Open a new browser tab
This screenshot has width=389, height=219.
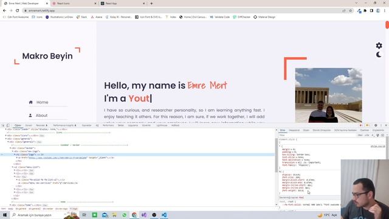click(x=151, y=4)
